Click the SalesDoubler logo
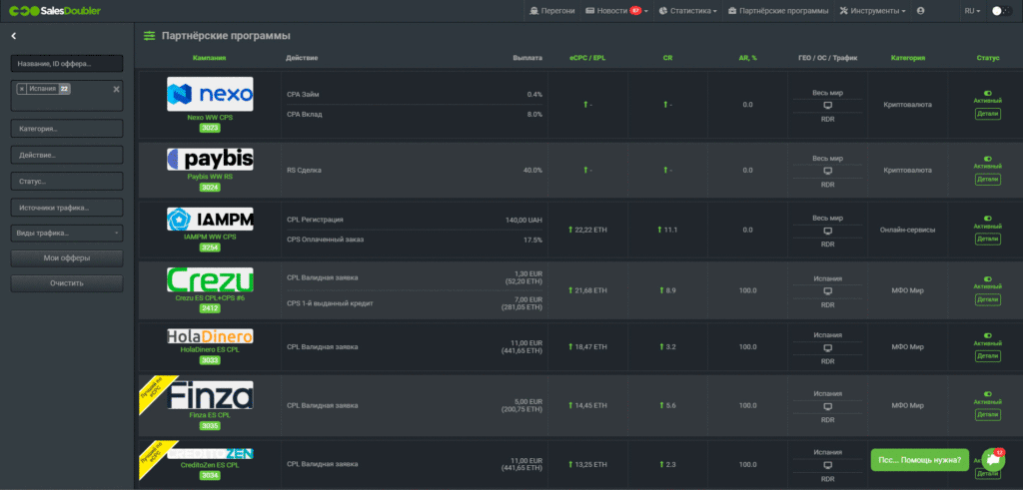The image size is (1023, 490). [x=55, y=11]
